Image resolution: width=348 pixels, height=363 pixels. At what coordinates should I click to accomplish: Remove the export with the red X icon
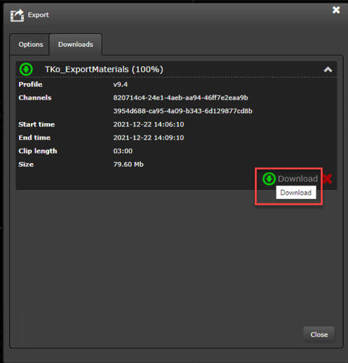pos(327,179)
